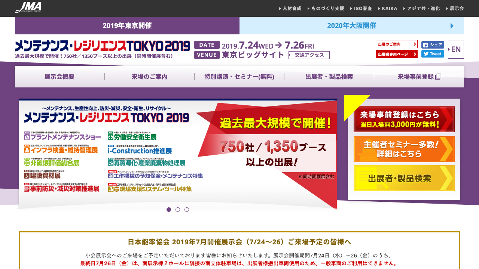Open 来場のご案内 menu

(x=149, y=77)
